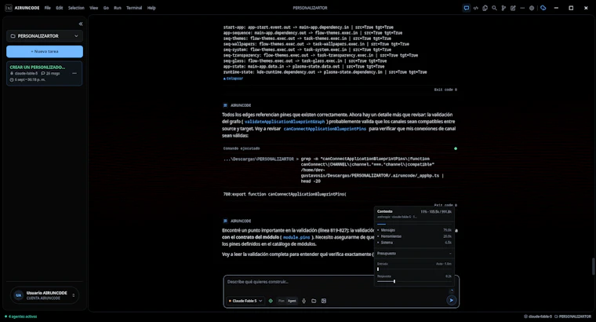Open the source control branch icon
596x322 pixels.
(503, 8)
